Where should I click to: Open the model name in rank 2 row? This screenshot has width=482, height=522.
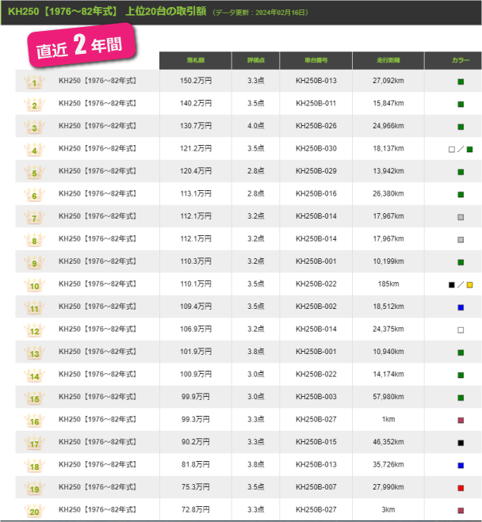point(97,104)
